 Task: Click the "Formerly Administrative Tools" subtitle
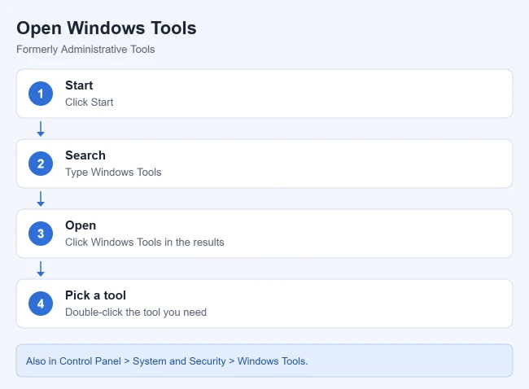(x=85, y=50)
